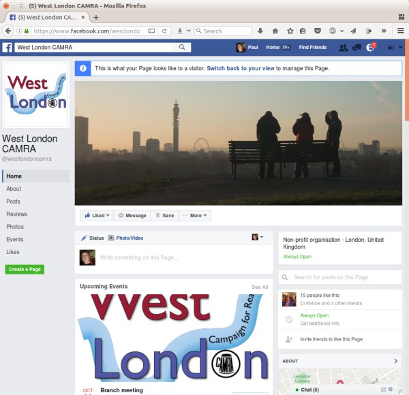The width and height of the screenshot is (409, 395).
Task: Click Switch back to your view link
Action: pos(241,68)
